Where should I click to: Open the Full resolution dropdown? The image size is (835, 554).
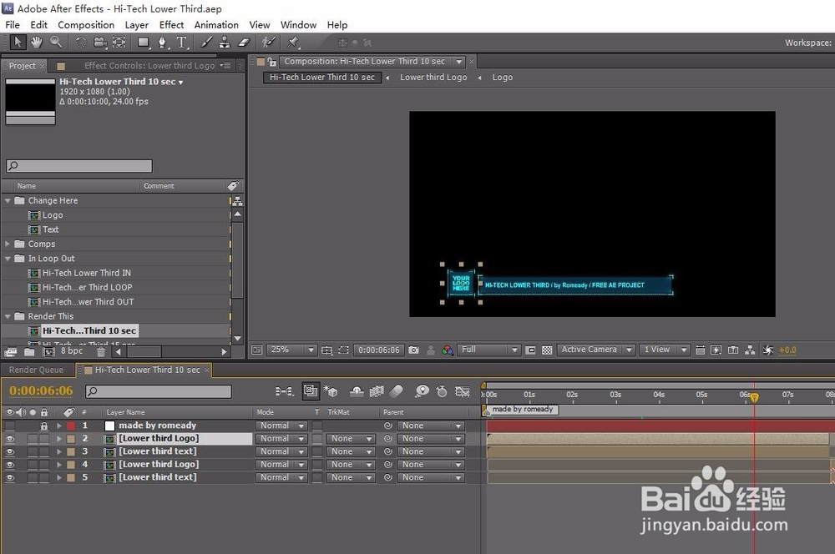488,350
